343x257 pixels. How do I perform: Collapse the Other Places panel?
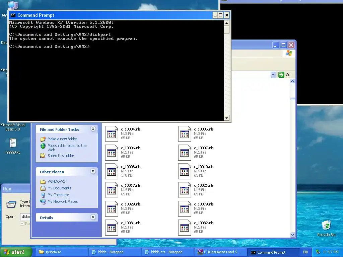(93, 171)
